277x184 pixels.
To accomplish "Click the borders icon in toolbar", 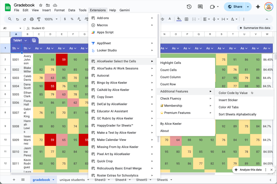I will coord(186,19).
